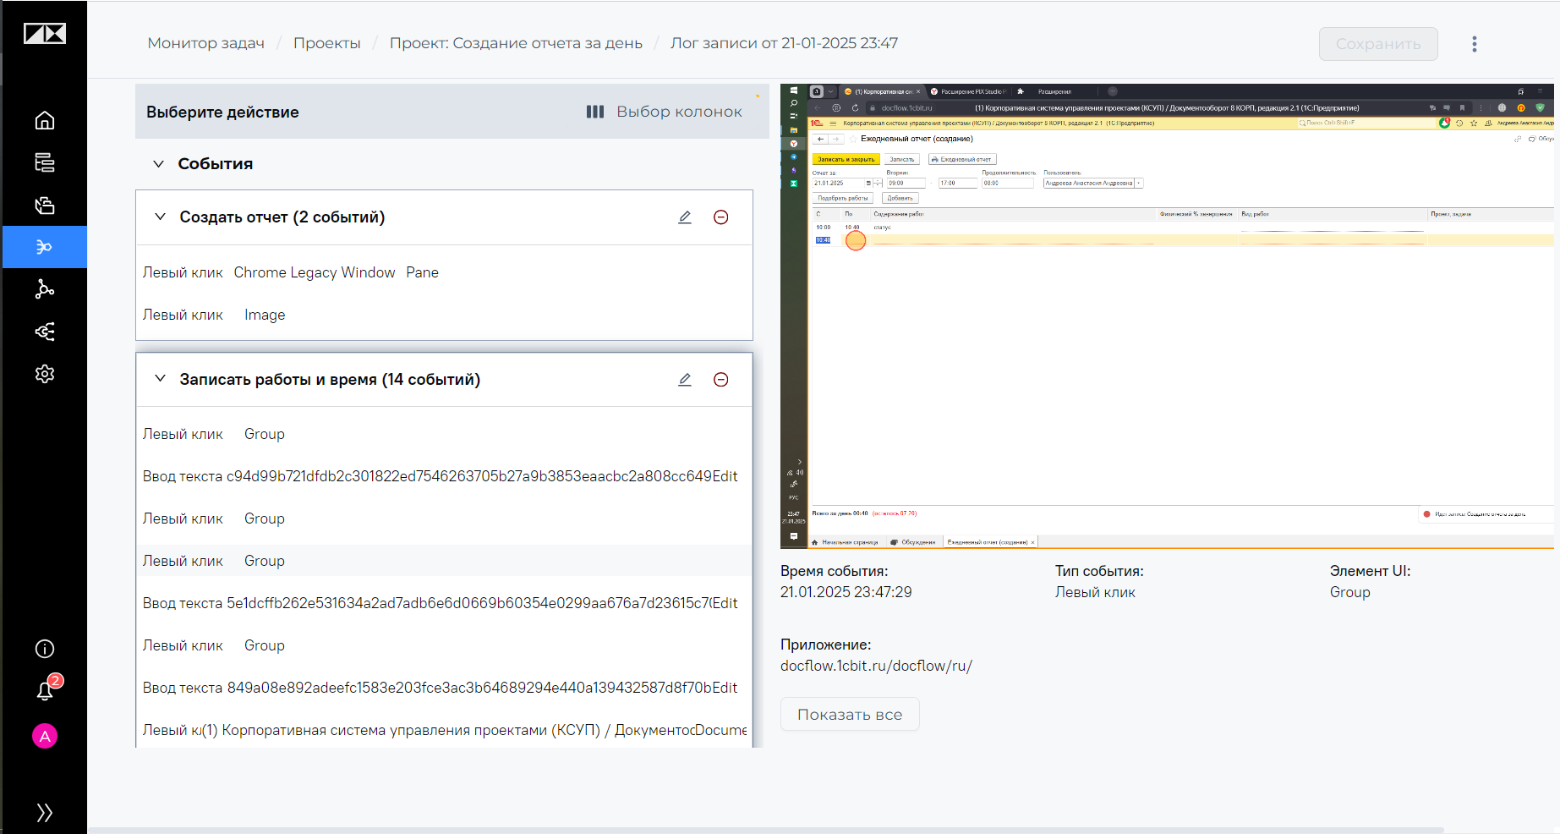Collapse 'Записать работы и время' group

pyautogui.click(x=160, y=379)
